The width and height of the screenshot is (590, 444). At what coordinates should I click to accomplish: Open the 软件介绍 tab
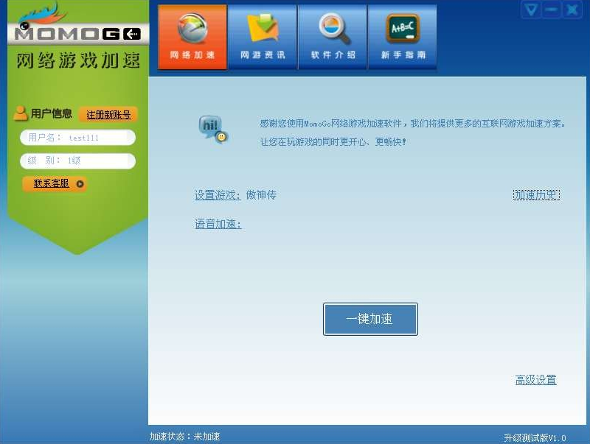coord(333,37)
